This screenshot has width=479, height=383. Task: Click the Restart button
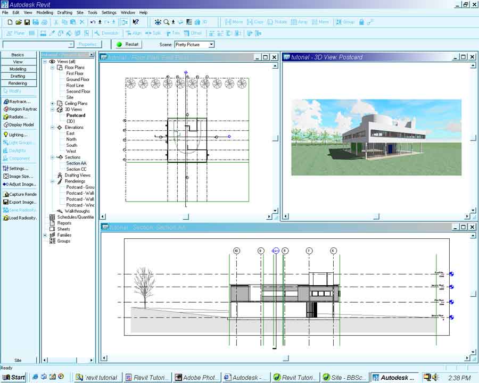click(128, 45)
